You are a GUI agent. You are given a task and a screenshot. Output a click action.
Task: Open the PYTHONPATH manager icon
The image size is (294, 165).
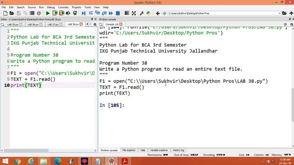148,13
